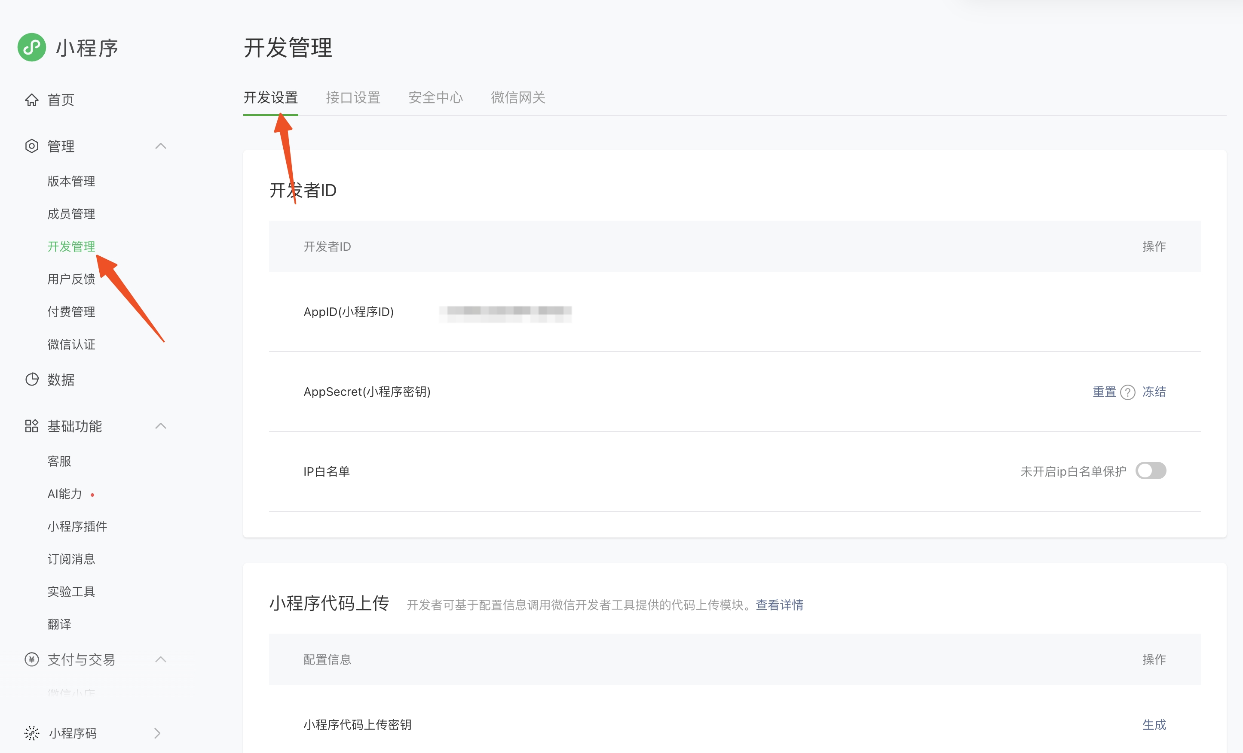
Task: Expand the 小程序码 sidebar entry arrow
Action: tap(157, 733)
